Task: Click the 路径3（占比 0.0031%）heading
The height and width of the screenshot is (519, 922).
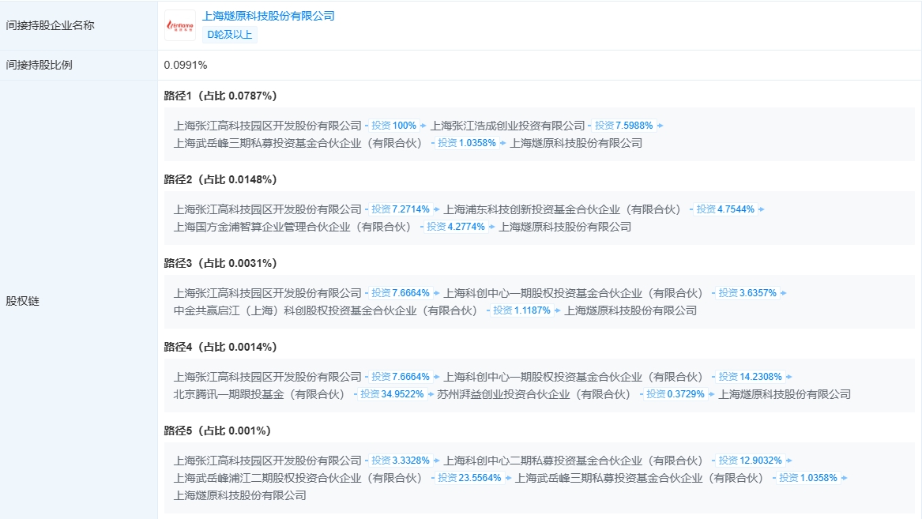Action: [220, 264]
